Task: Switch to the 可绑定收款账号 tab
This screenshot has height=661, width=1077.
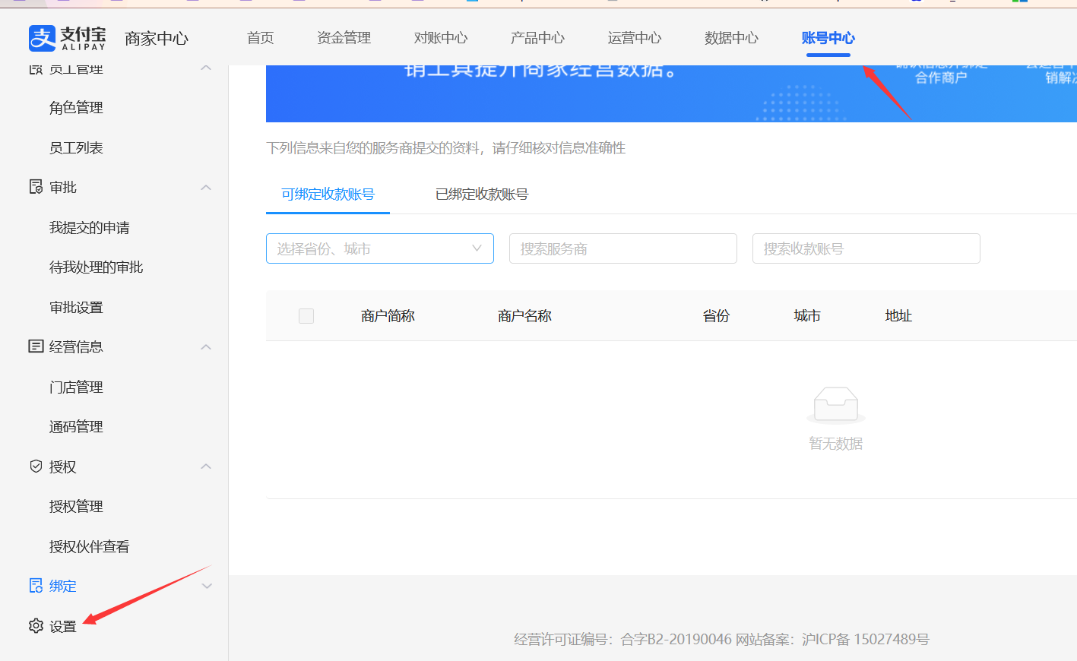Action: click(328, 194)
